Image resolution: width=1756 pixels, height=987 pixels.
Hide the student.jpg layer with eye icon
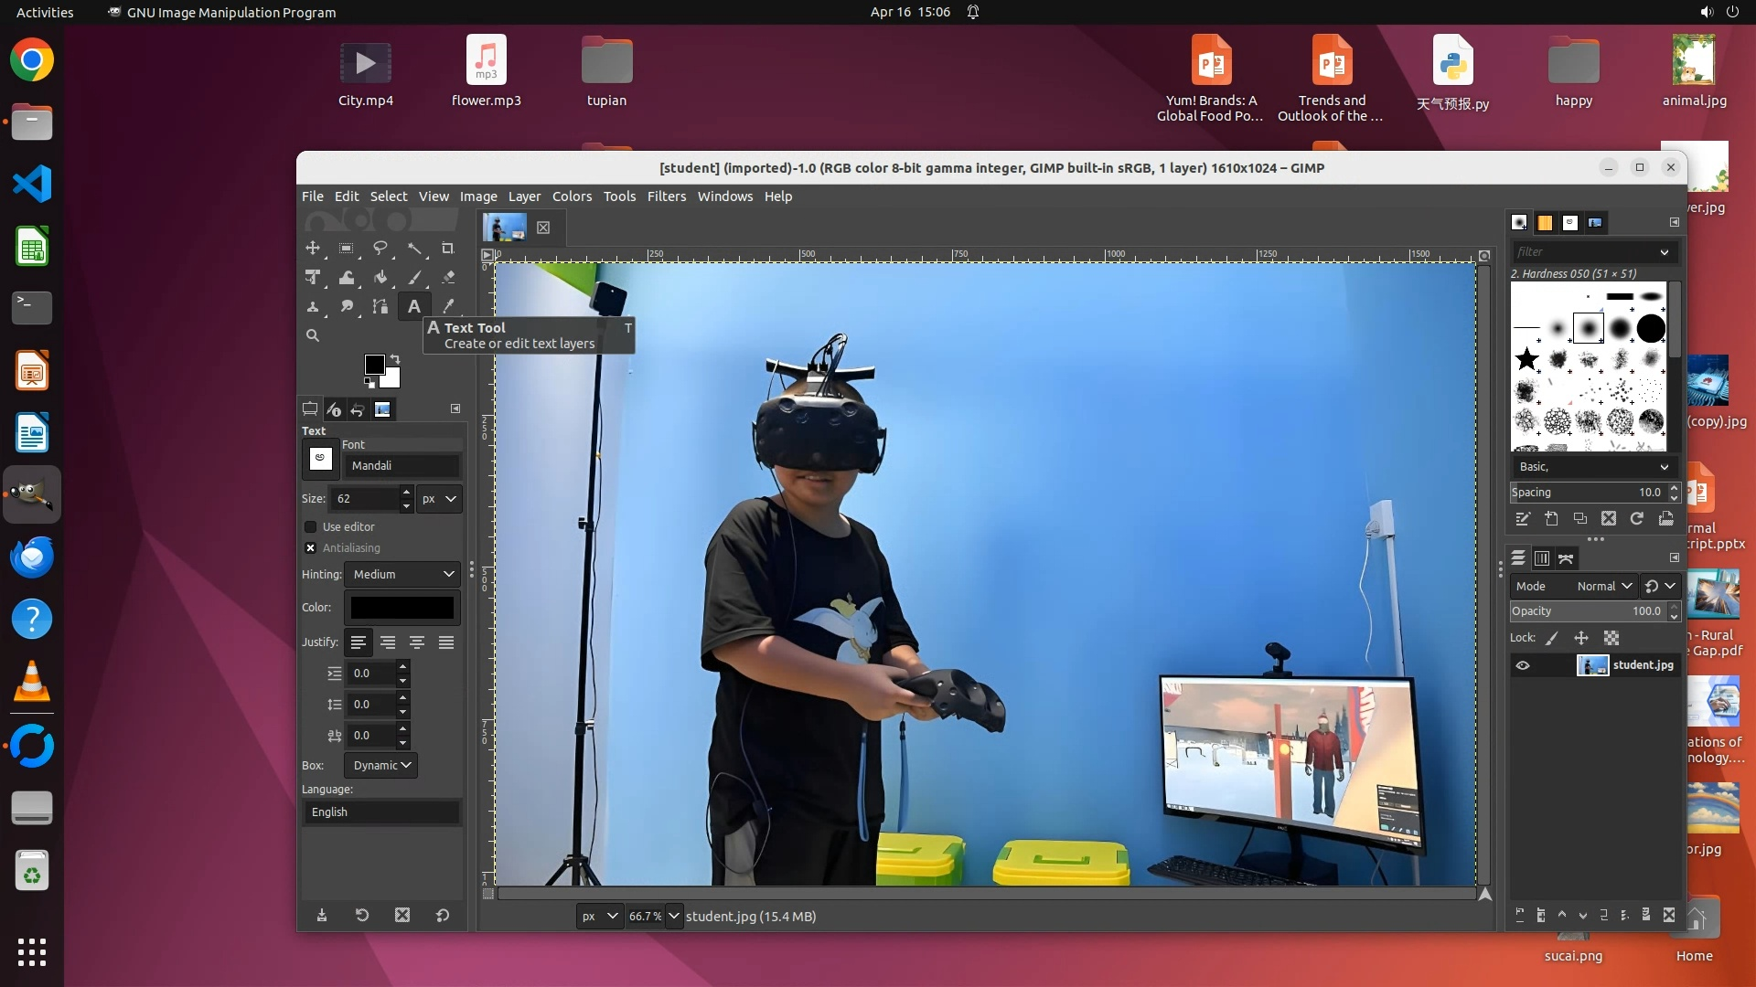[1523, 665]
